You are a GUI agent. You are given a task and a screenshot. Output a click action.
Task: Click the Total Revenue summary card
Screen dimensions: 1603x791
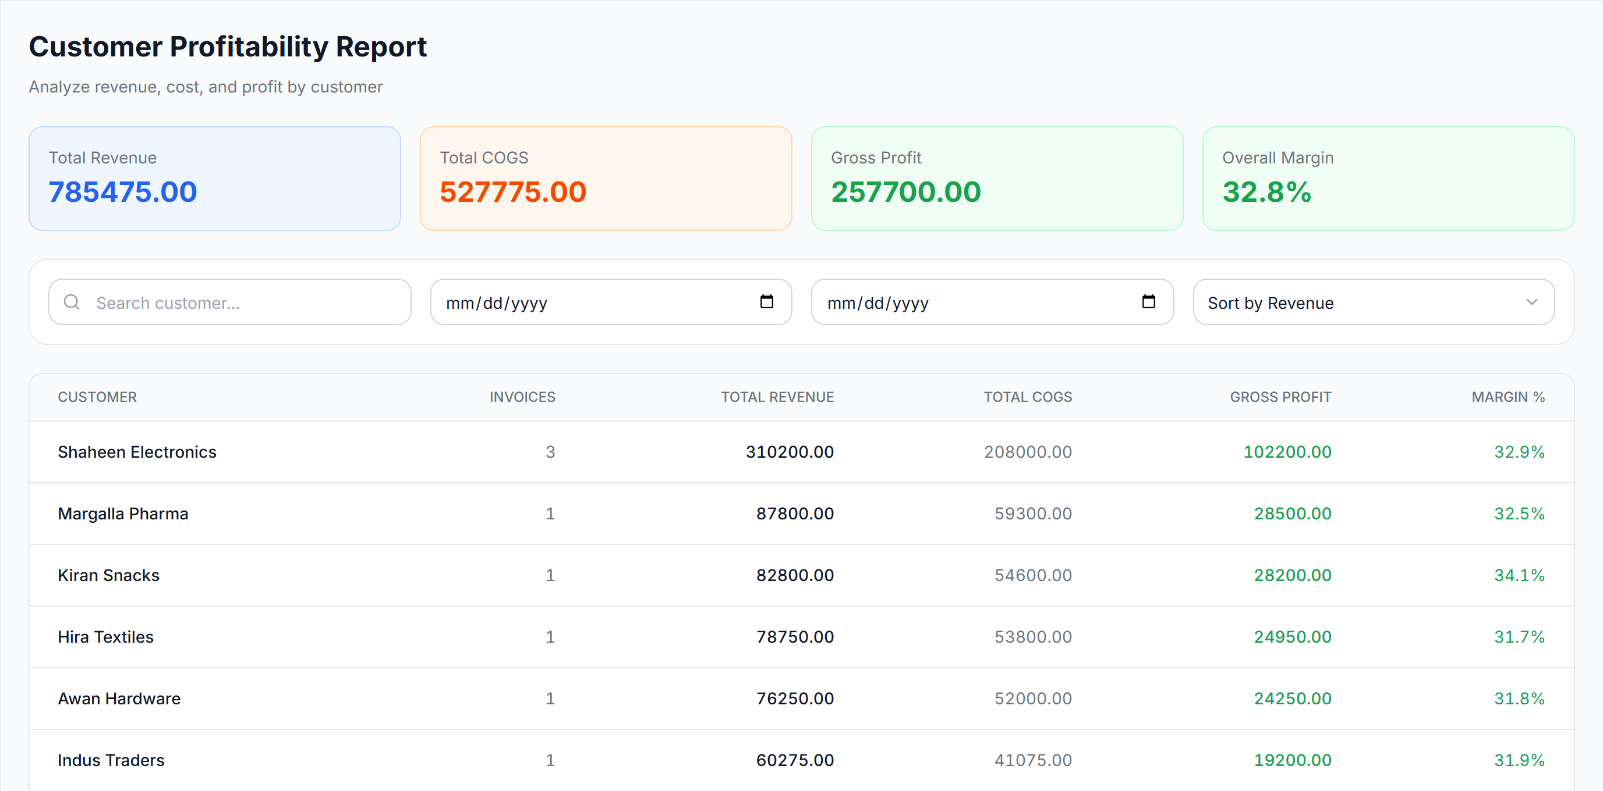pos(215,179)
